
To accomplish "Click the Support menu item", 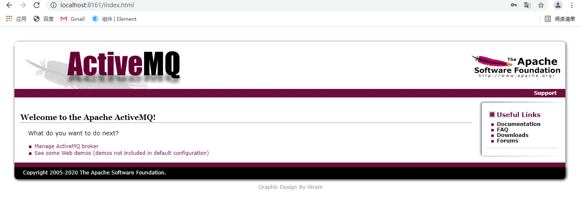I will [545, 93].
